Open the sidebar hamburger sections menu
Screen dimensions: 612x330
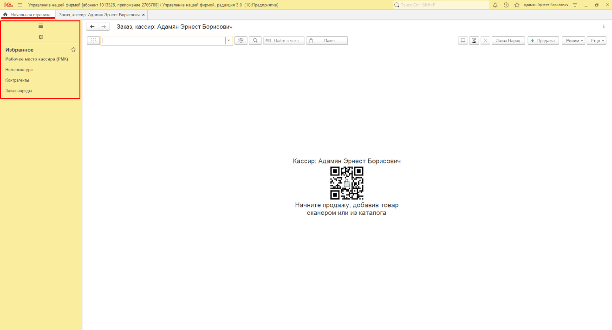[41, 26]
